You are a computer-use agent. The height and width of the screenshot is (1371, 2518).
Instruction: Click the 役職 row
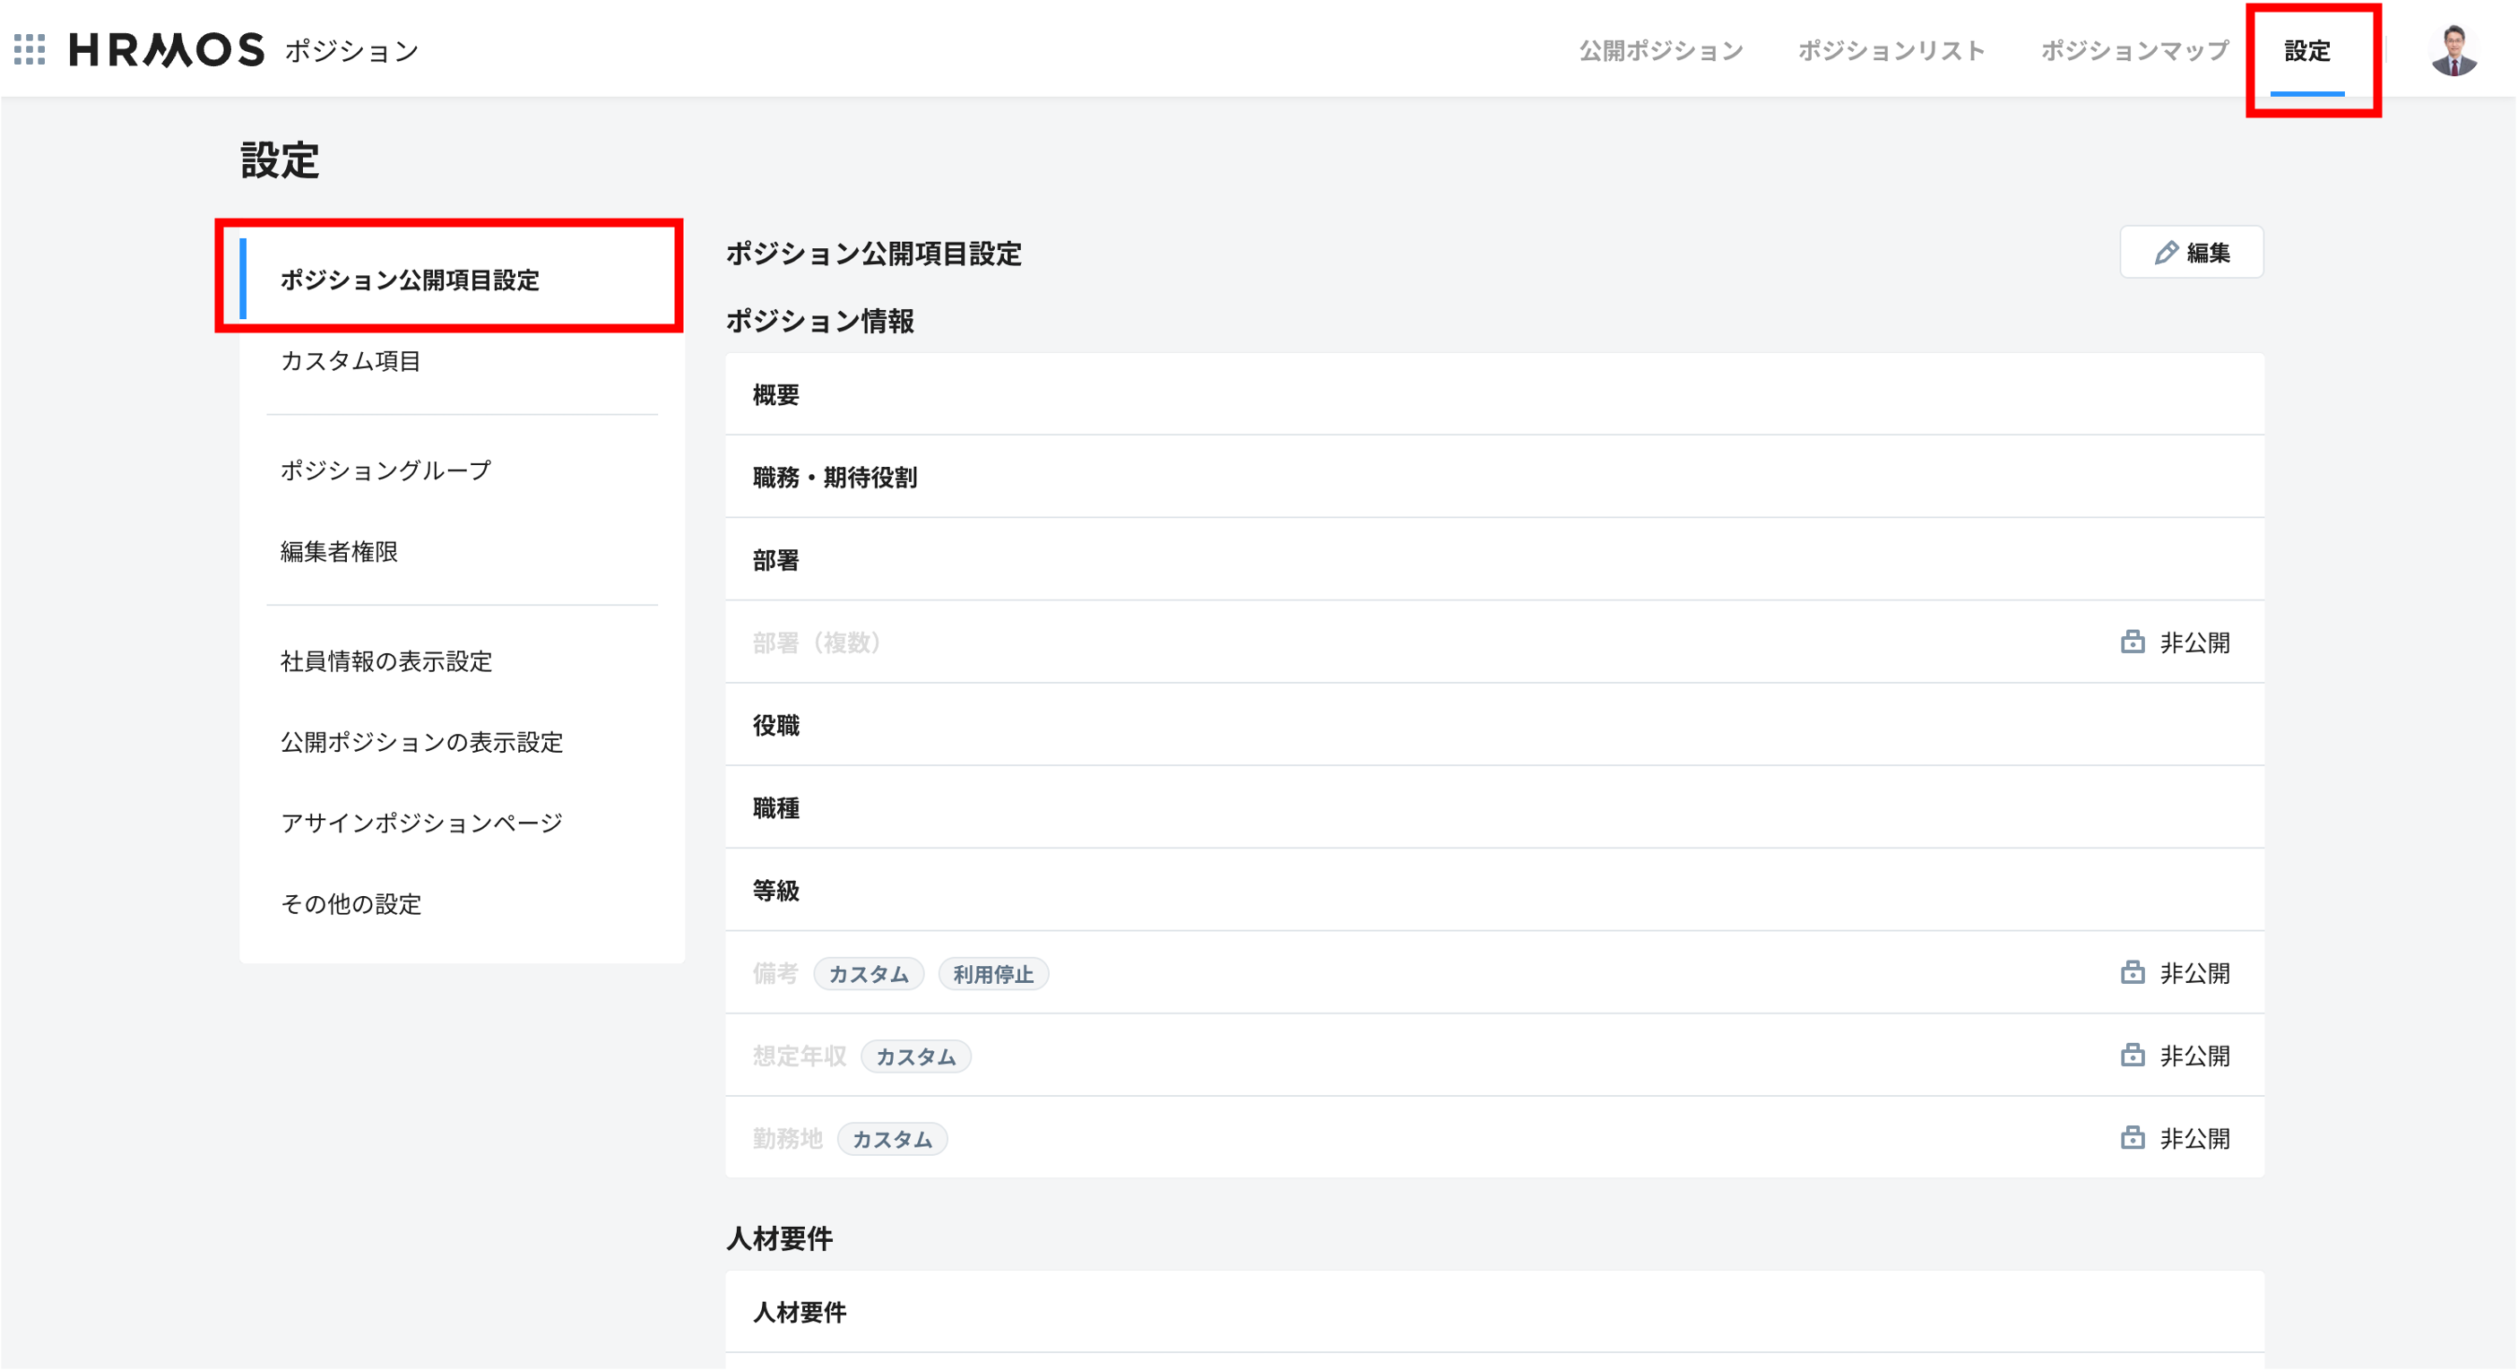pyautogui.click(x=1494, y=725)
